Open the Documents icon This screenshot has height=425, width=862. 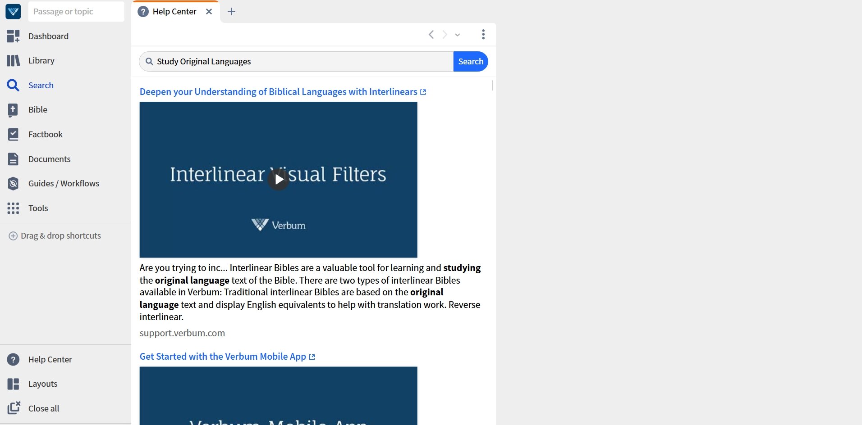tap(13, 159)
